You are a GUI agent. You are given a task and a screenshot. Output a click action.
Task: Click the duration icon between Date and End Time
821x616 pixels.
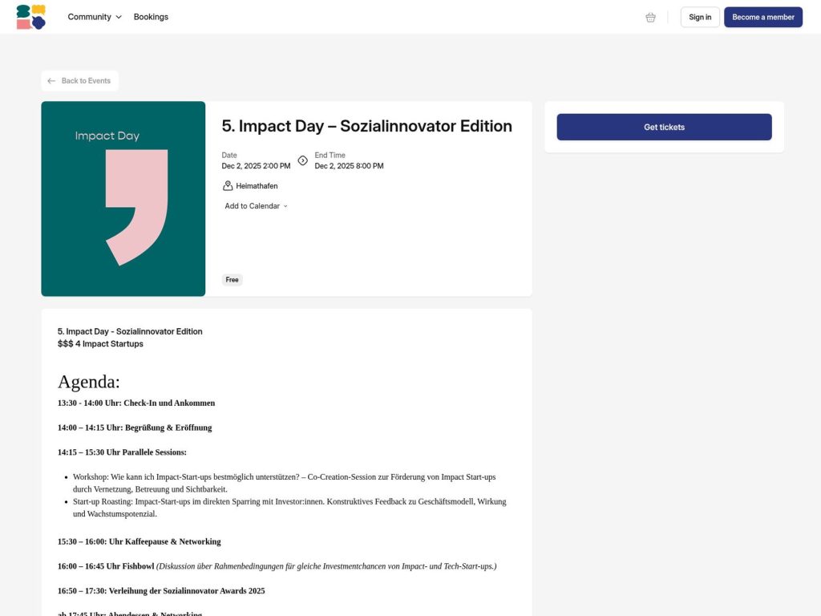pyautogui.click(x=302, y=160)
